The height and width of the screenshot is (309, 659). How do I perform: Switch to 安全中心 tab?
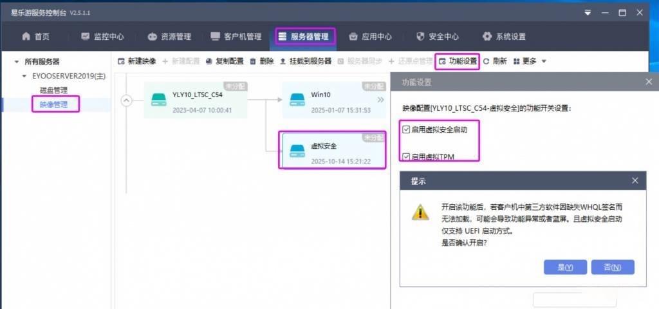(x=437, y=37)
